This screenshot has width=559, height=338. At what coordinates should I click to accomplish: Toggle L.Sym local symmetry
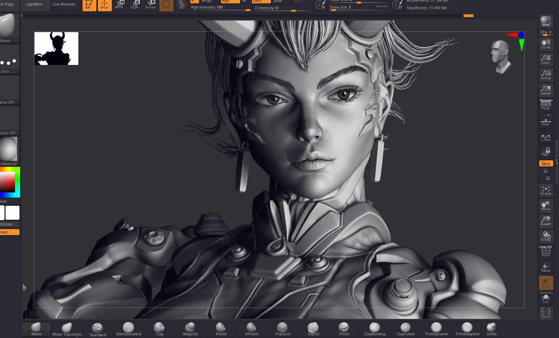point(546,136)
